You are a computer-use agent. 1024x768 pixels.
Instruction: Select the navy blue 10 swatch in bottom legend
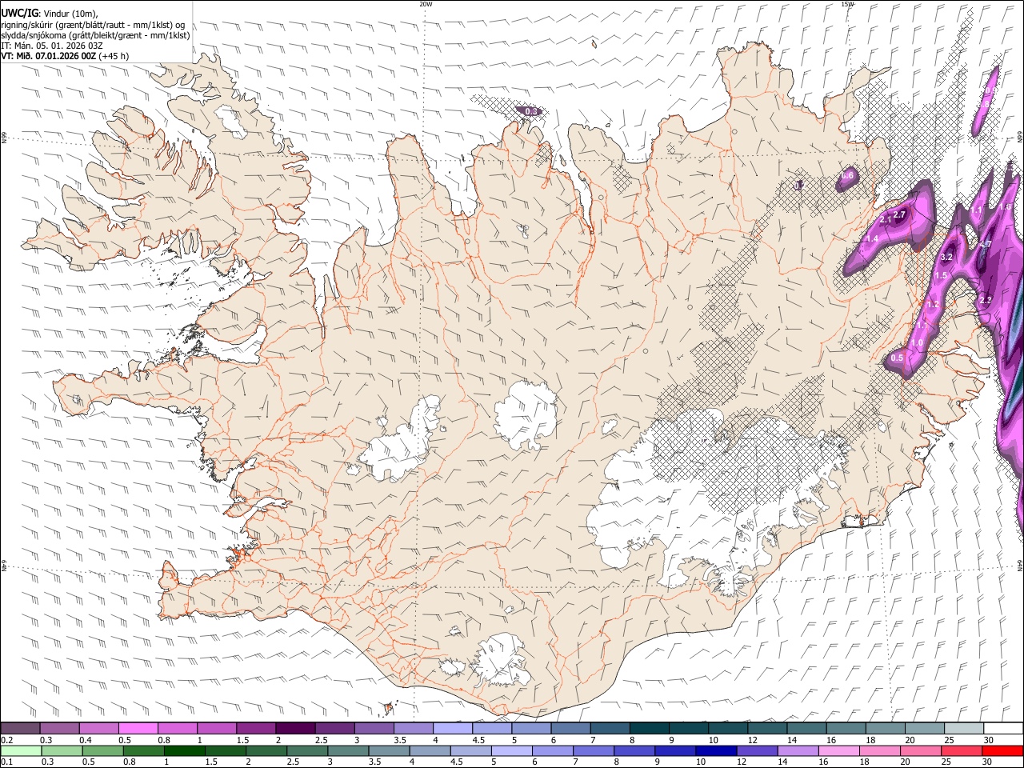[715, 750]
